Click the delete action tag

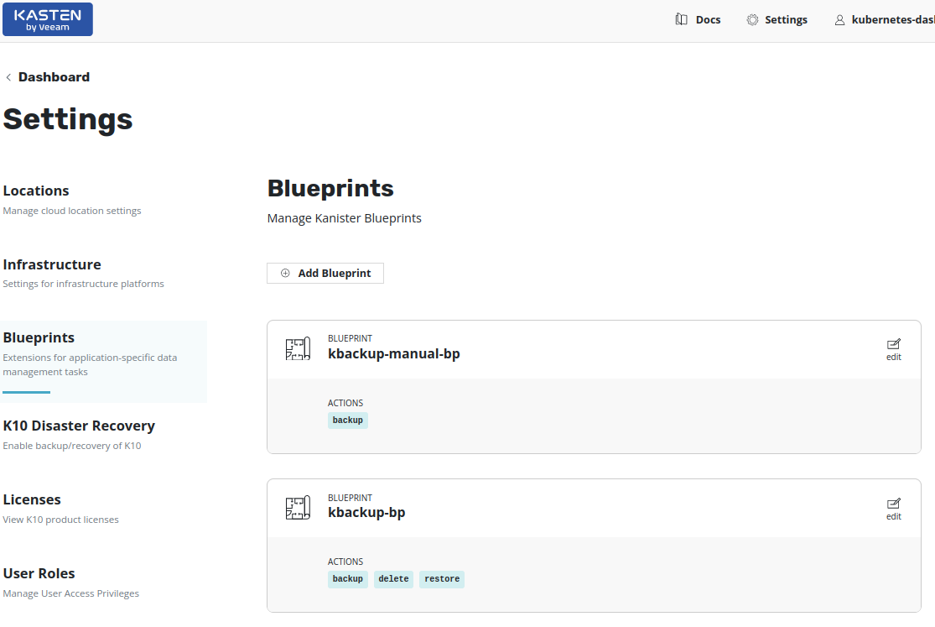(393, 579)
